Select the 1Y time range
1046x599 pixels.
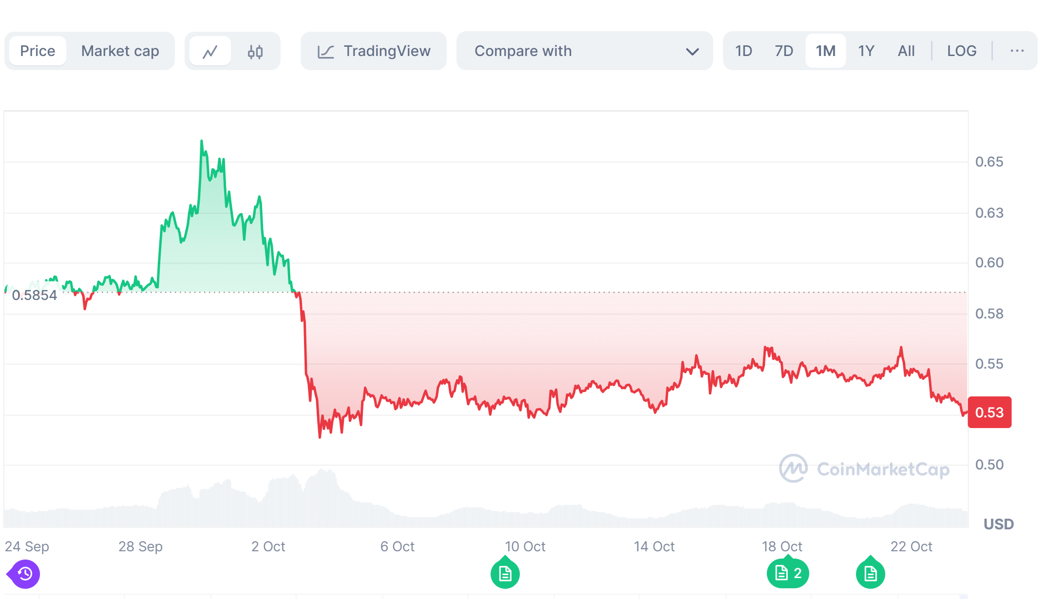pyautogui.click(x=866, y=51)
